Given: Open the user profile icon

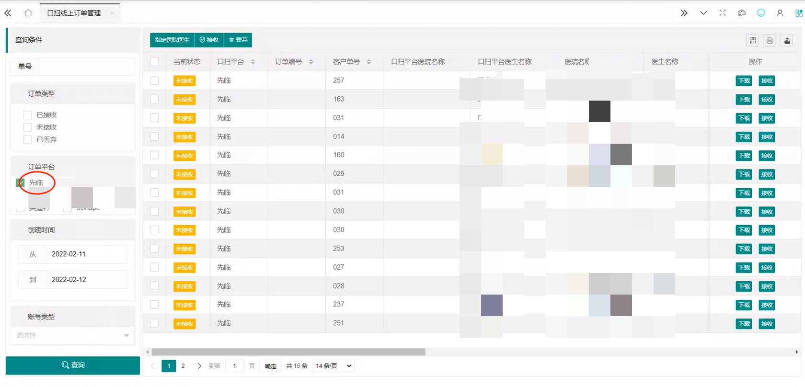Looking at the screenshot, I should (780, 13).
